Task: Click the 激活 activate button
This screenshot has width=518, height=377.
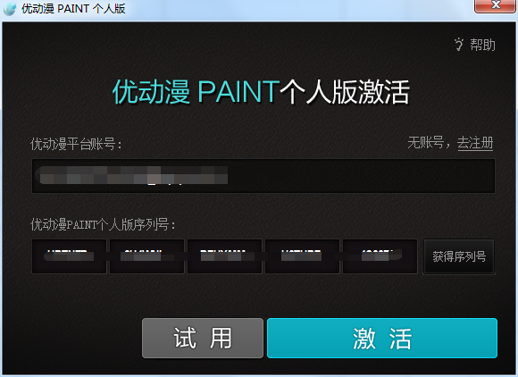Action: pos(382,338)
